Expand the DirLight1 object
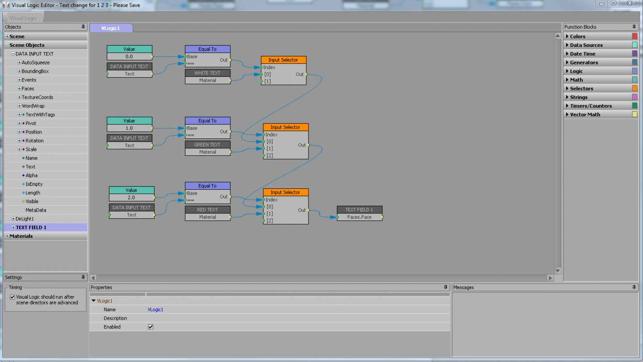This screenshot has width=643, height=362. point(13,219)
